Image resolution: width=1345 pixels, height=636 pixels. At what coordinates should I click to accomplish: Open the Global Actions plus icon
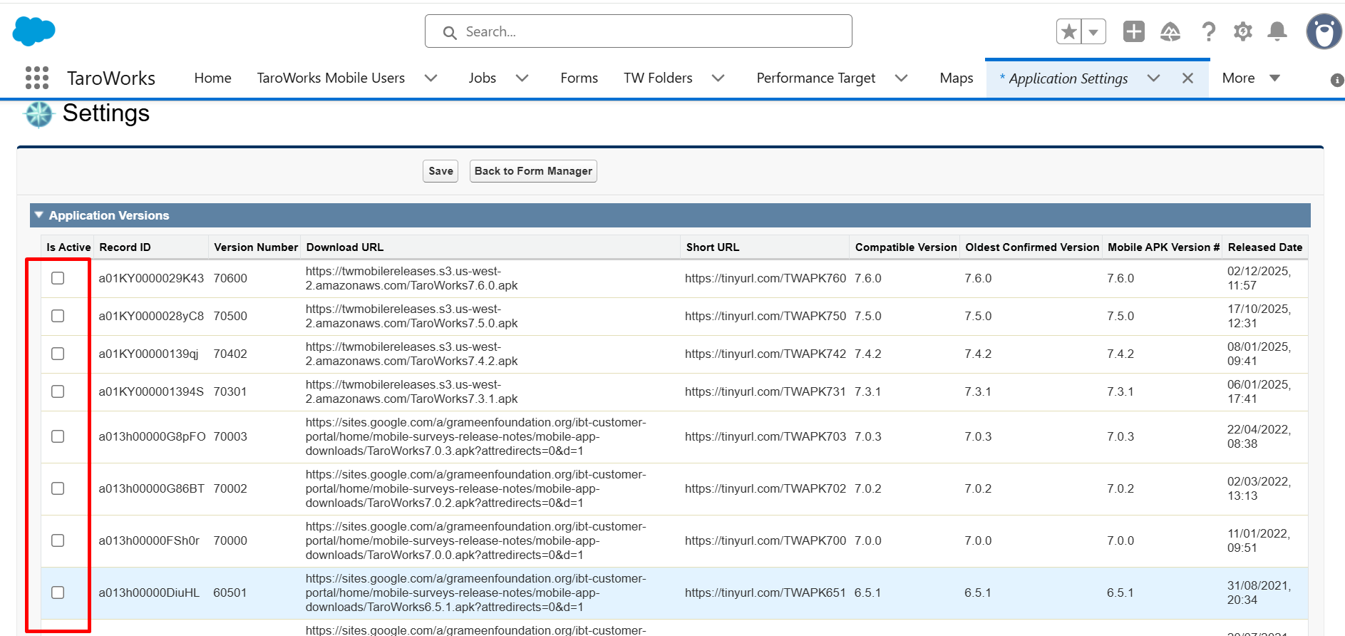point(1134,31)
